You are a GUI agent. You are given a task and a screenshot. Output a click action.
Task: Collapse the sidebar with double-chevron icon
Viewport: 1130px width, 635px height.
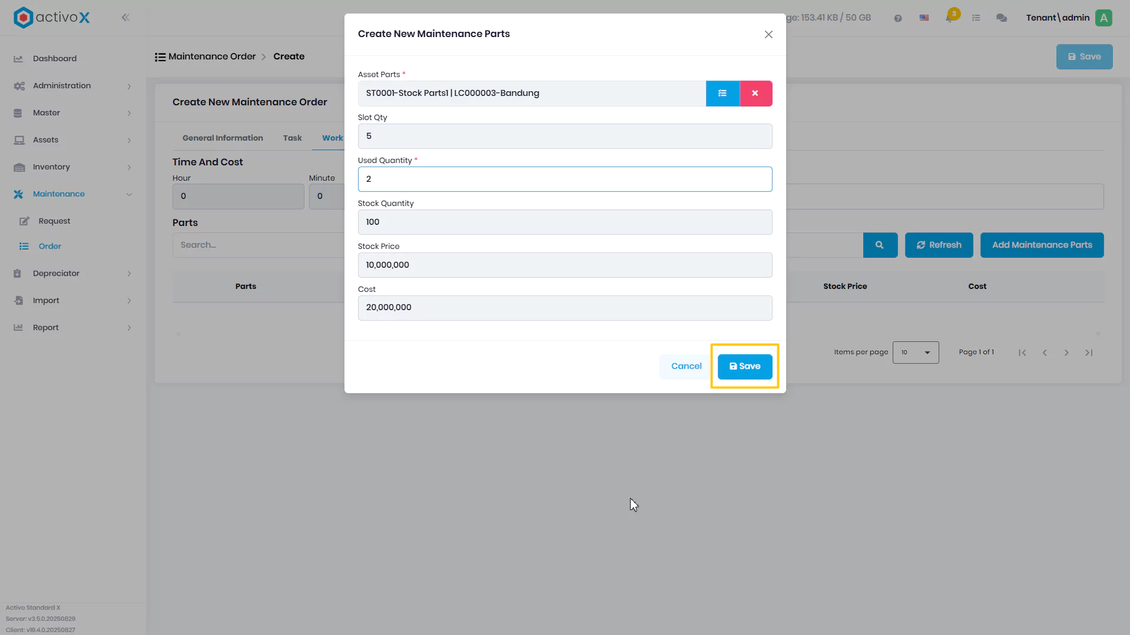point(125,18)
